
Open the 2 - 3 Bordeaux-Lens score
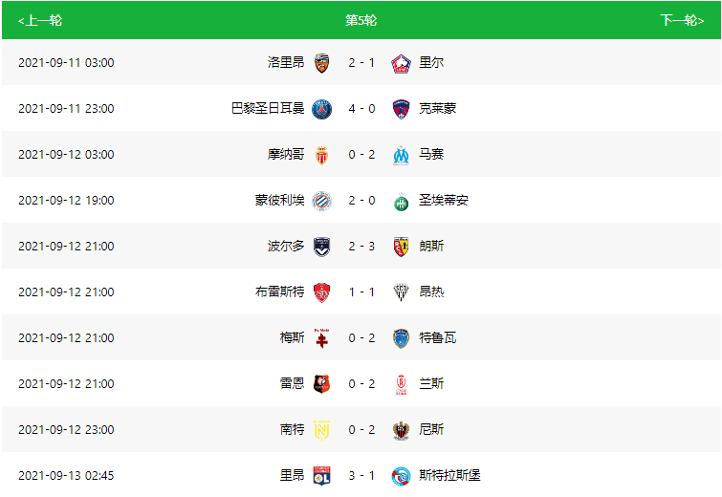(361, 247)
